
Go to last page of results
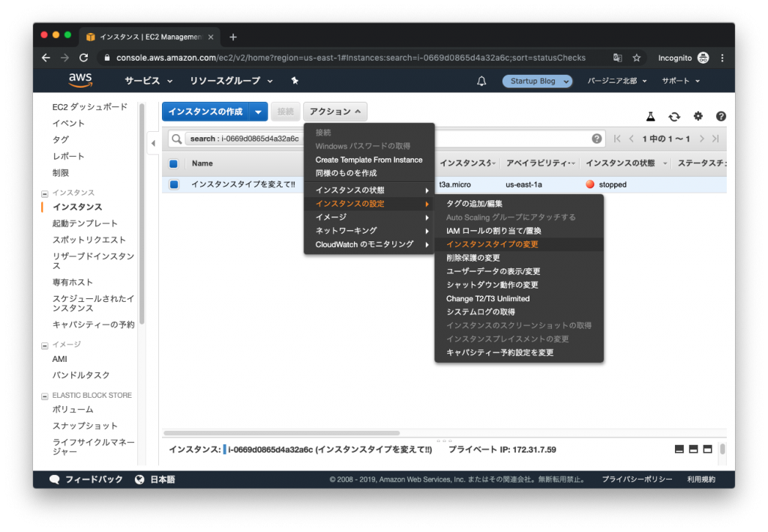715,139
